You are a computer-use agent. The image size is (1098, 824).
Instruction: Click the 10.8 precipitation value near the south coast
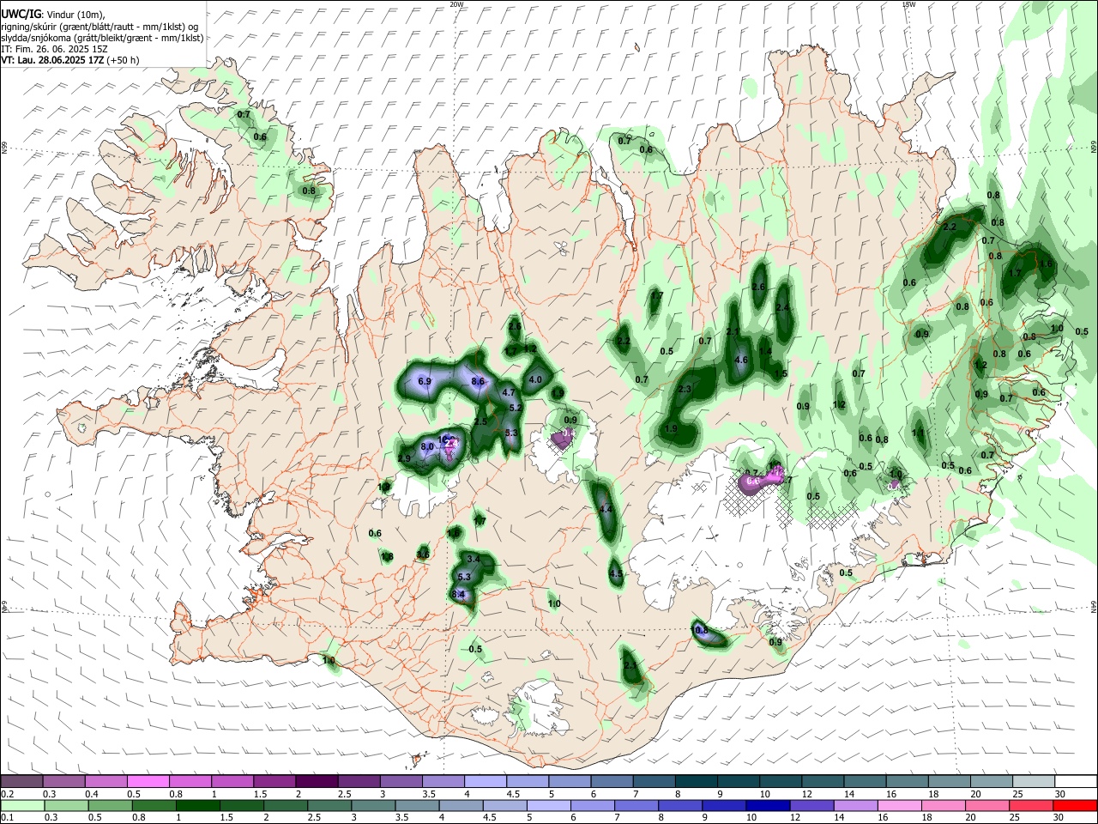point(699,631)
